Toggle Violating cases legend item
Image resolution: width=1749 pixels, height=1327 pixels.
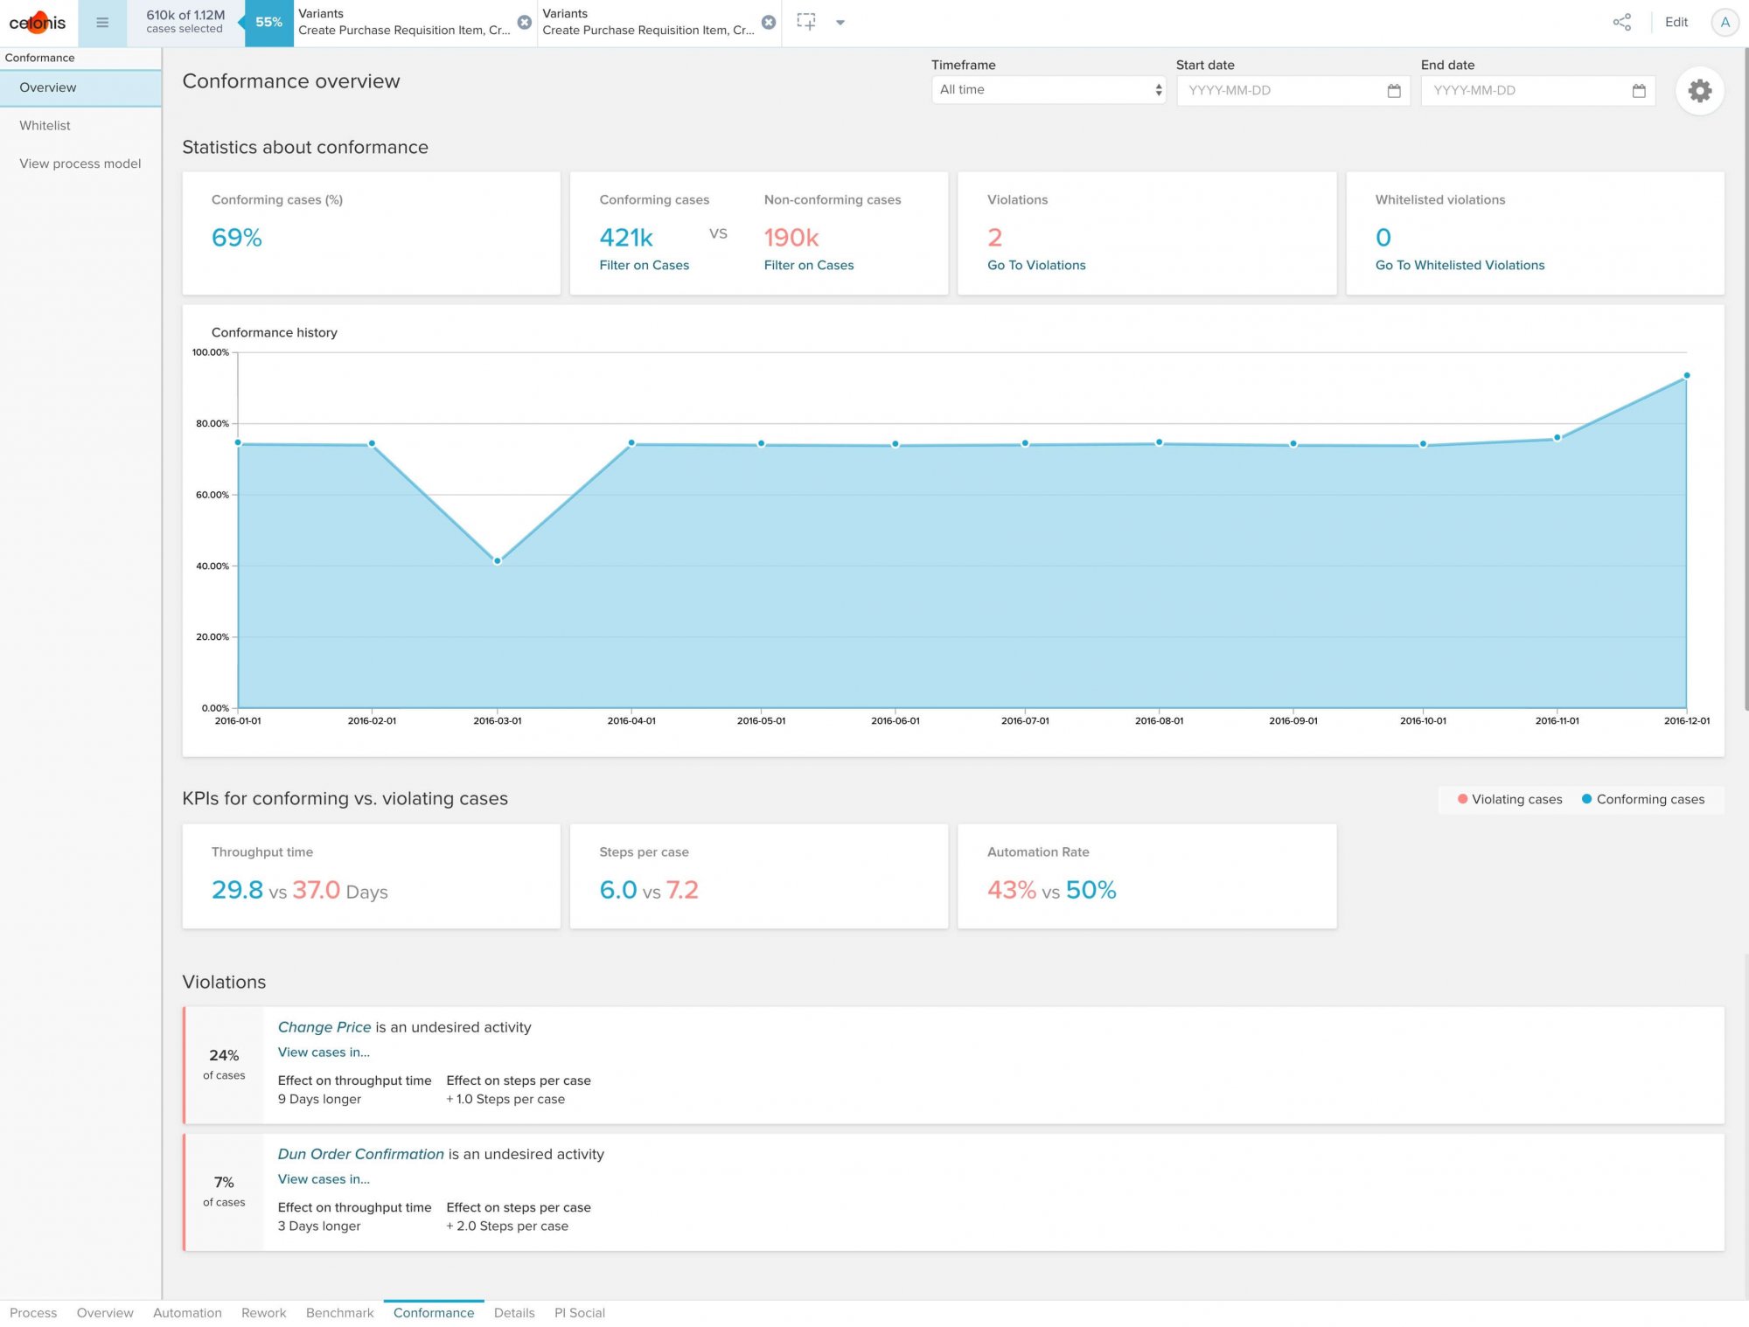tap(1509, 799)
